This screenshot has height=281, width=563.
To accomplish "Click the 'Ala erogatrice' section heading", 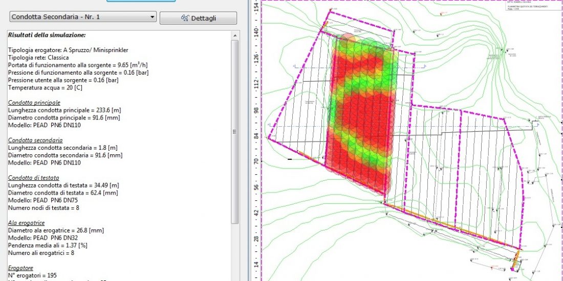I will click(x=27, y=223).
